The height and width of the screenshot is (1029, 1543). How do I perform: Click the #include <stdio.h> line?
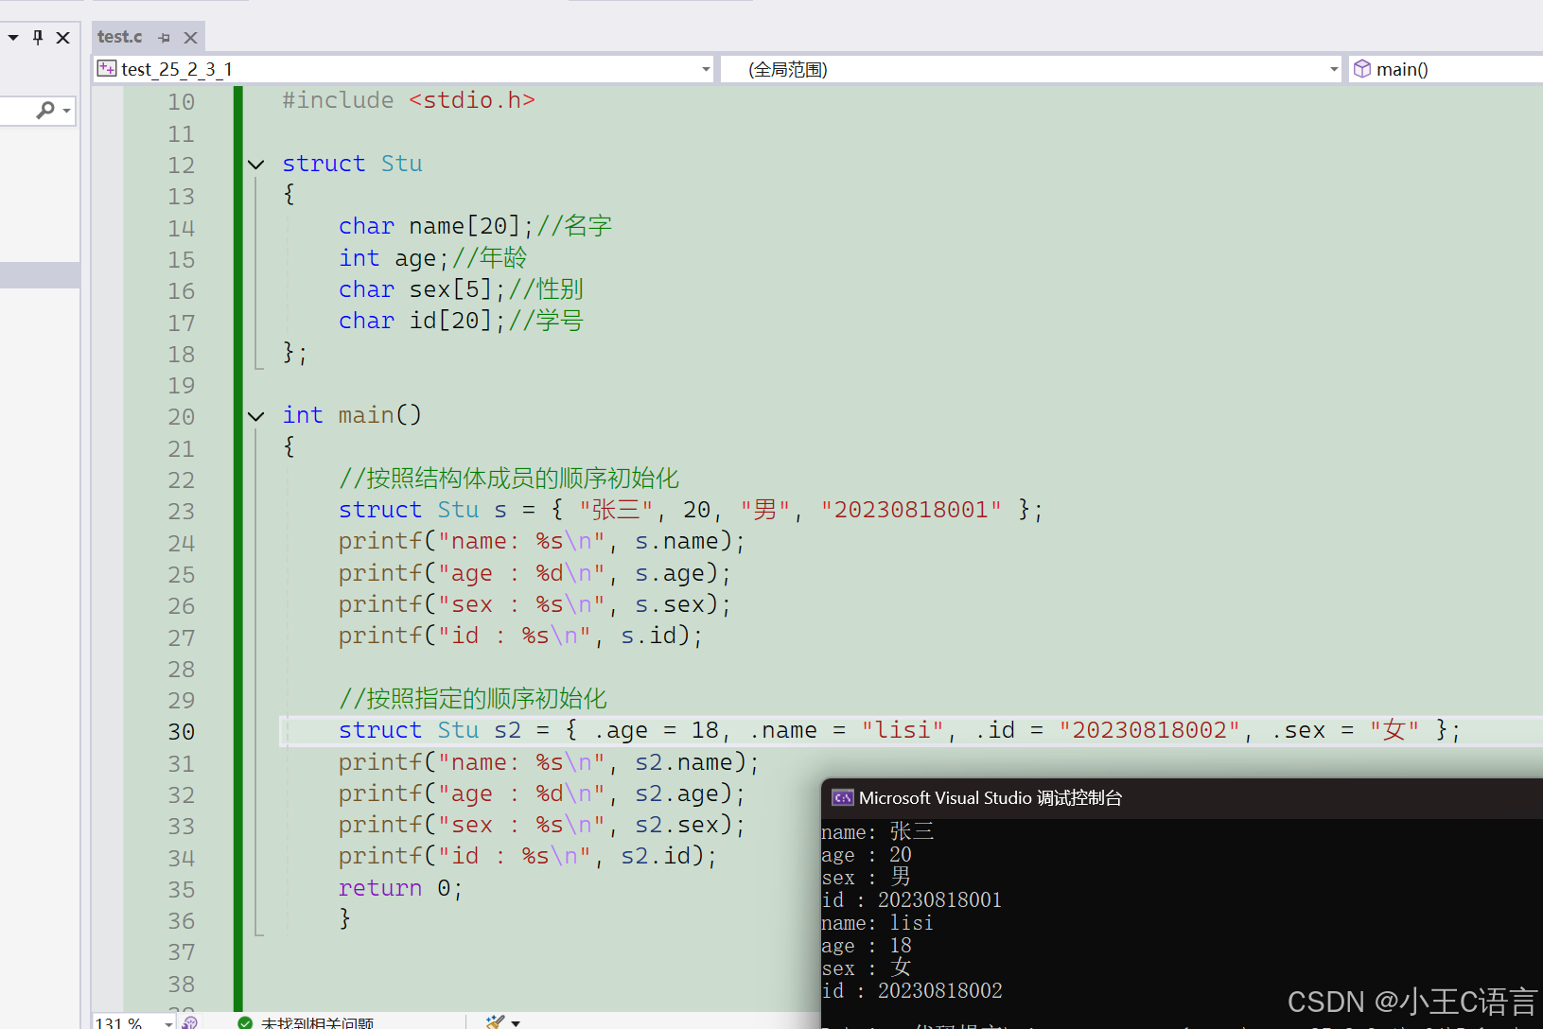409,100
